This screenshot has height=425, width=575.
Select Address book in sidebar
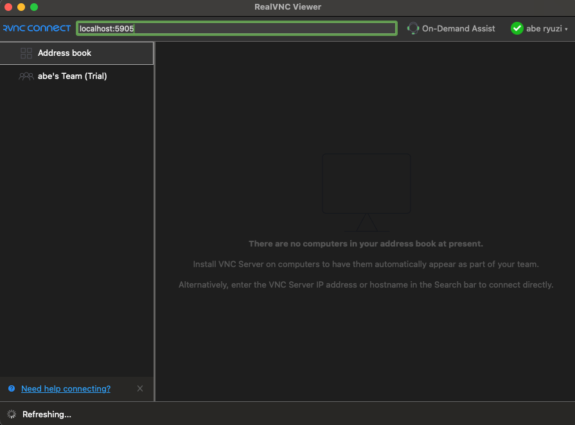(x=76, y=53)
